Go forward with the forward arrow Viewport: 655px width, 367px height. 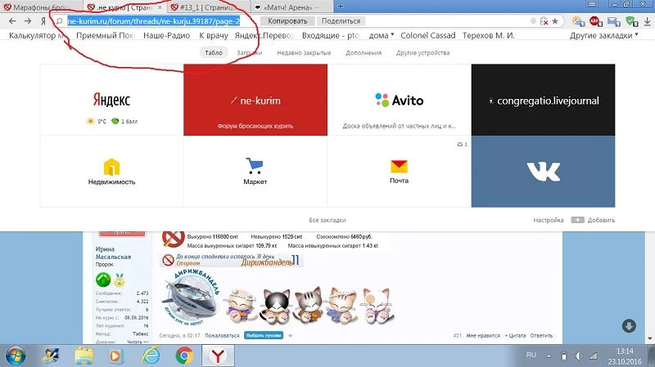[28, 21]
